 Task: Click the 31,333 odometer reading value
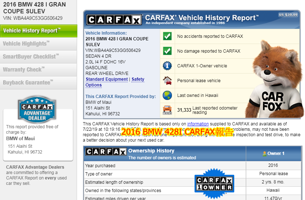click(x=184, y=110)
